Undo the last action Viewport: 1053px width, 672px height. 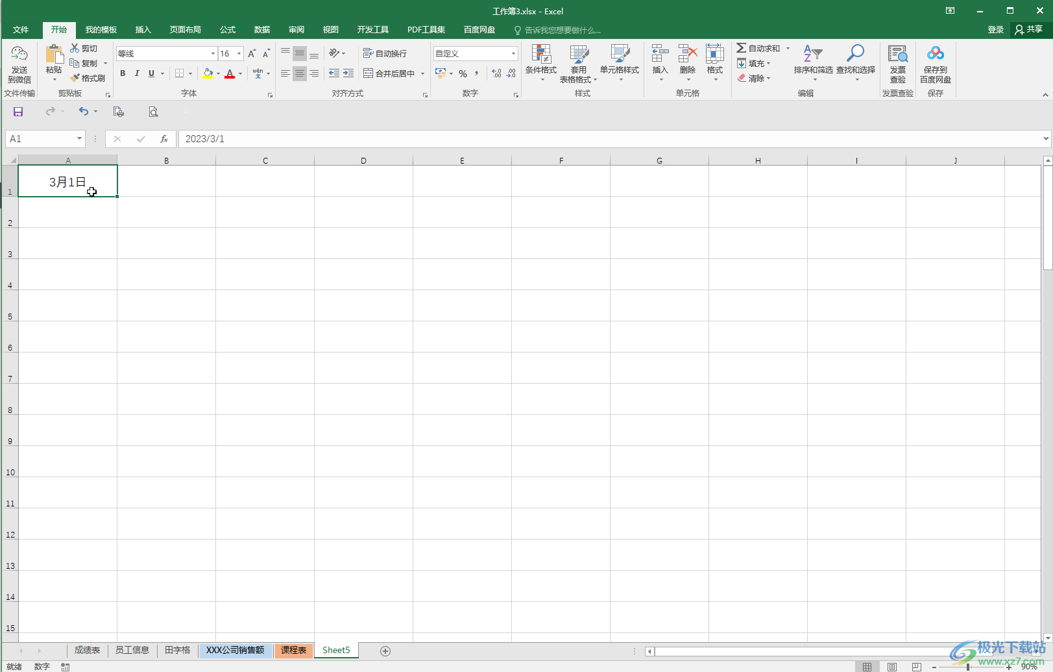click(x=84, y=112)
